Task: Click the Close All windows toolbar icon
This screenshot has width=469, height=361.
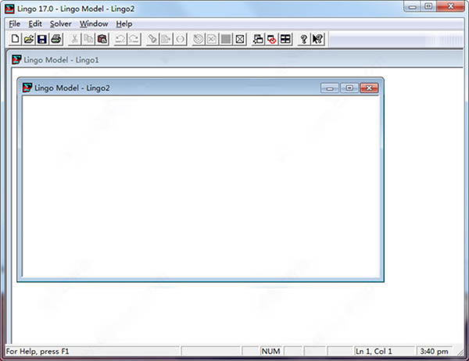Action: pyautogui.click(x=272, y=38)
